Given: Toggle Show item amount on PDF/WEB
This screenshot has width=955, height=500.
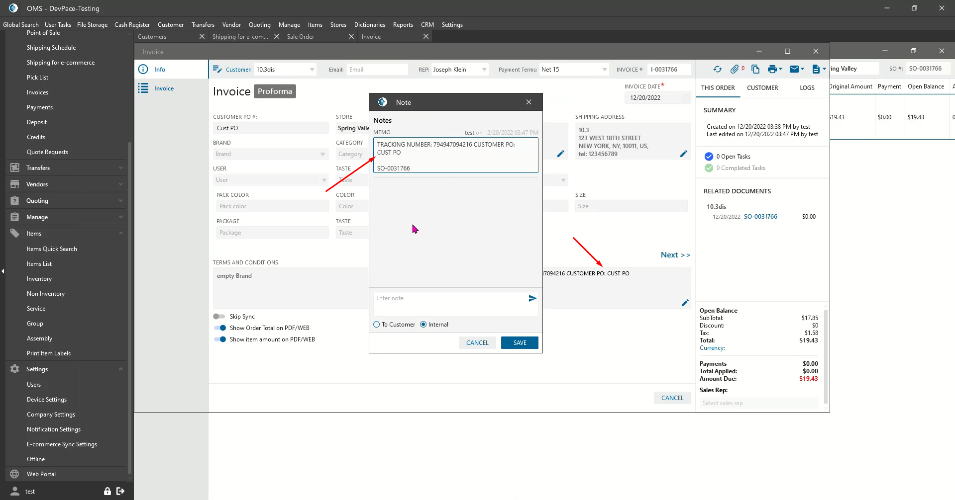Looking at the screenshot, I should point(219,339).
